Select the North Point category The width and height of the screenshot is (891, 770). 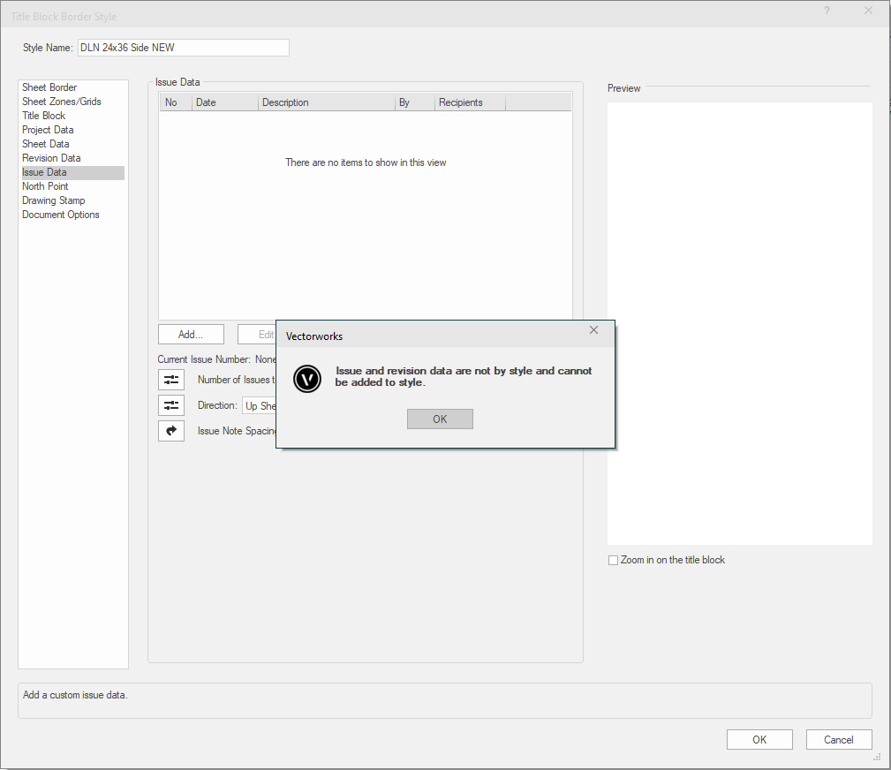pos(45,185)
